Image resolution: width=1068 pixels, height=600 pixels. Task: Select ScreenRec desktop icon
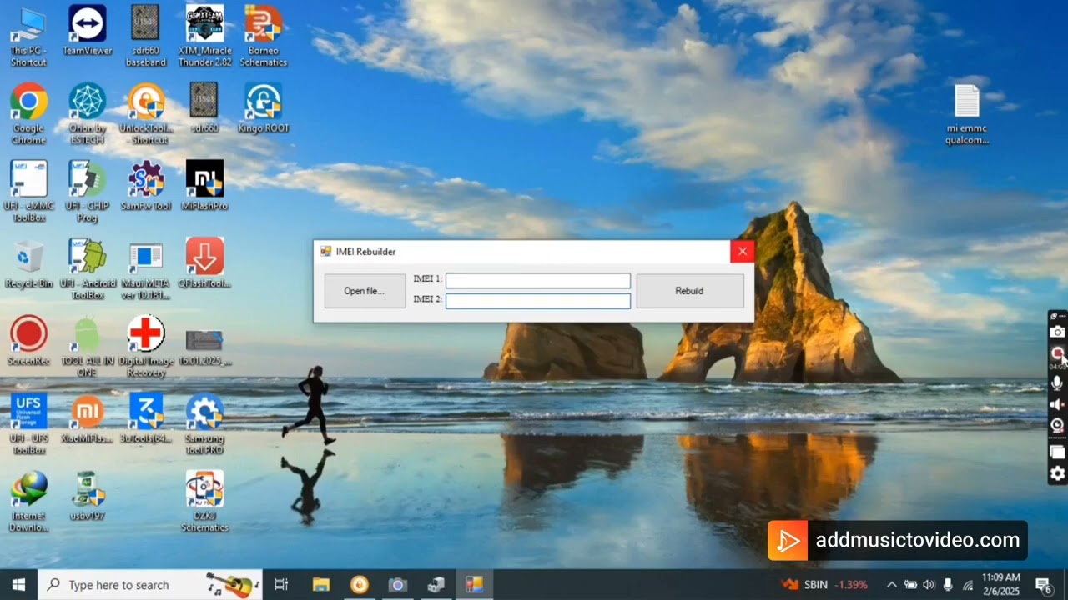coord(28,341)
